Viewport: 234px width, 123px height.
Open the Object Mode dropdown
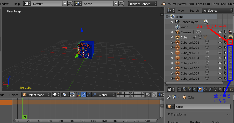click(x=36, y=95)
